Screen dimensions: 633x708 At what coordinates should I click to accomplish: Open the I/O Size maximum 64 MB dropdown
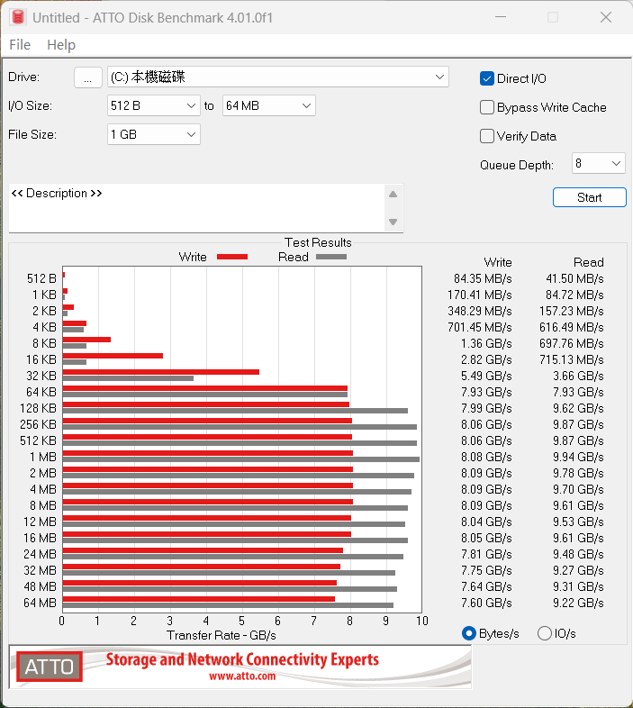click(x=268, y=105)
